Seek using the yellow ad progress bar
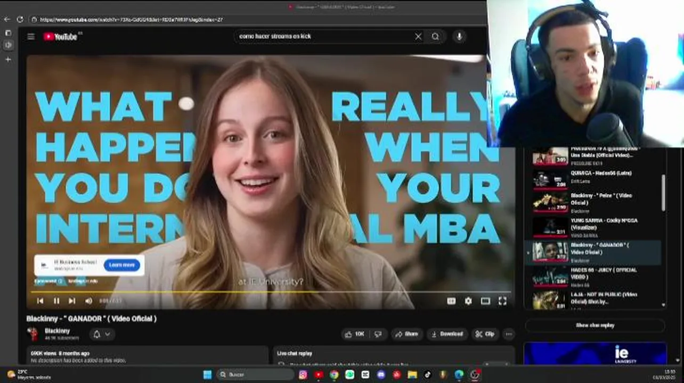This screenshot has height=383, width=684. 270,292
